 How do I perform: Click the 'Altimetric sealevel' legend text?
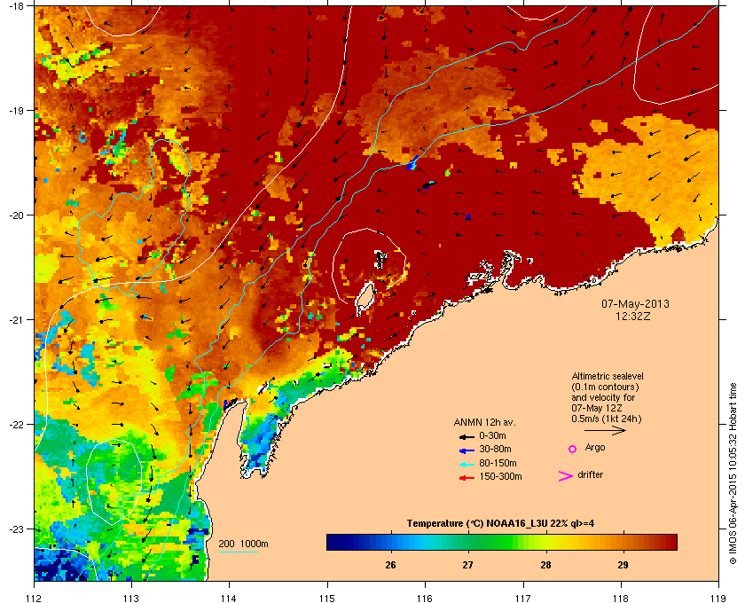tap(608, 376)
